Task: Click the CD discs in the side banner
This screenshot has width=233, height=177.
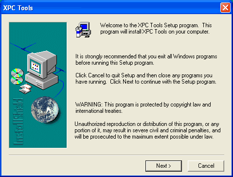Action: point(17,76)
